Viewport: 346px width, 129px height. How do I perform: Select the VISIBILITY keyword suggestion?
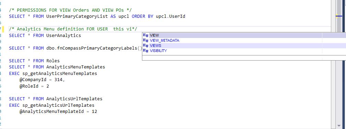tap(244, 51)
